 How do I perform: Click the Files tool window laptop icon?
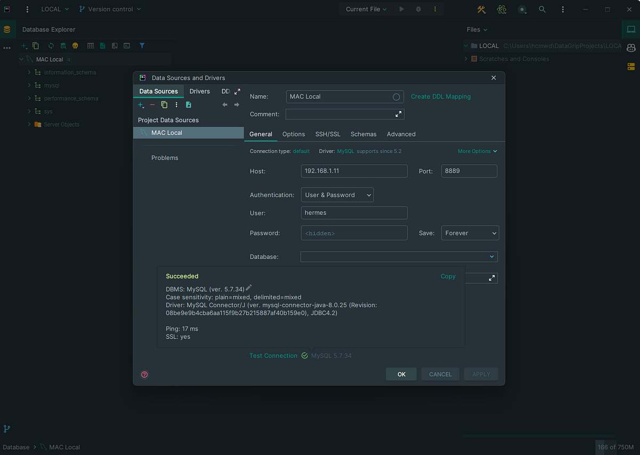click(x=631, y=29)
